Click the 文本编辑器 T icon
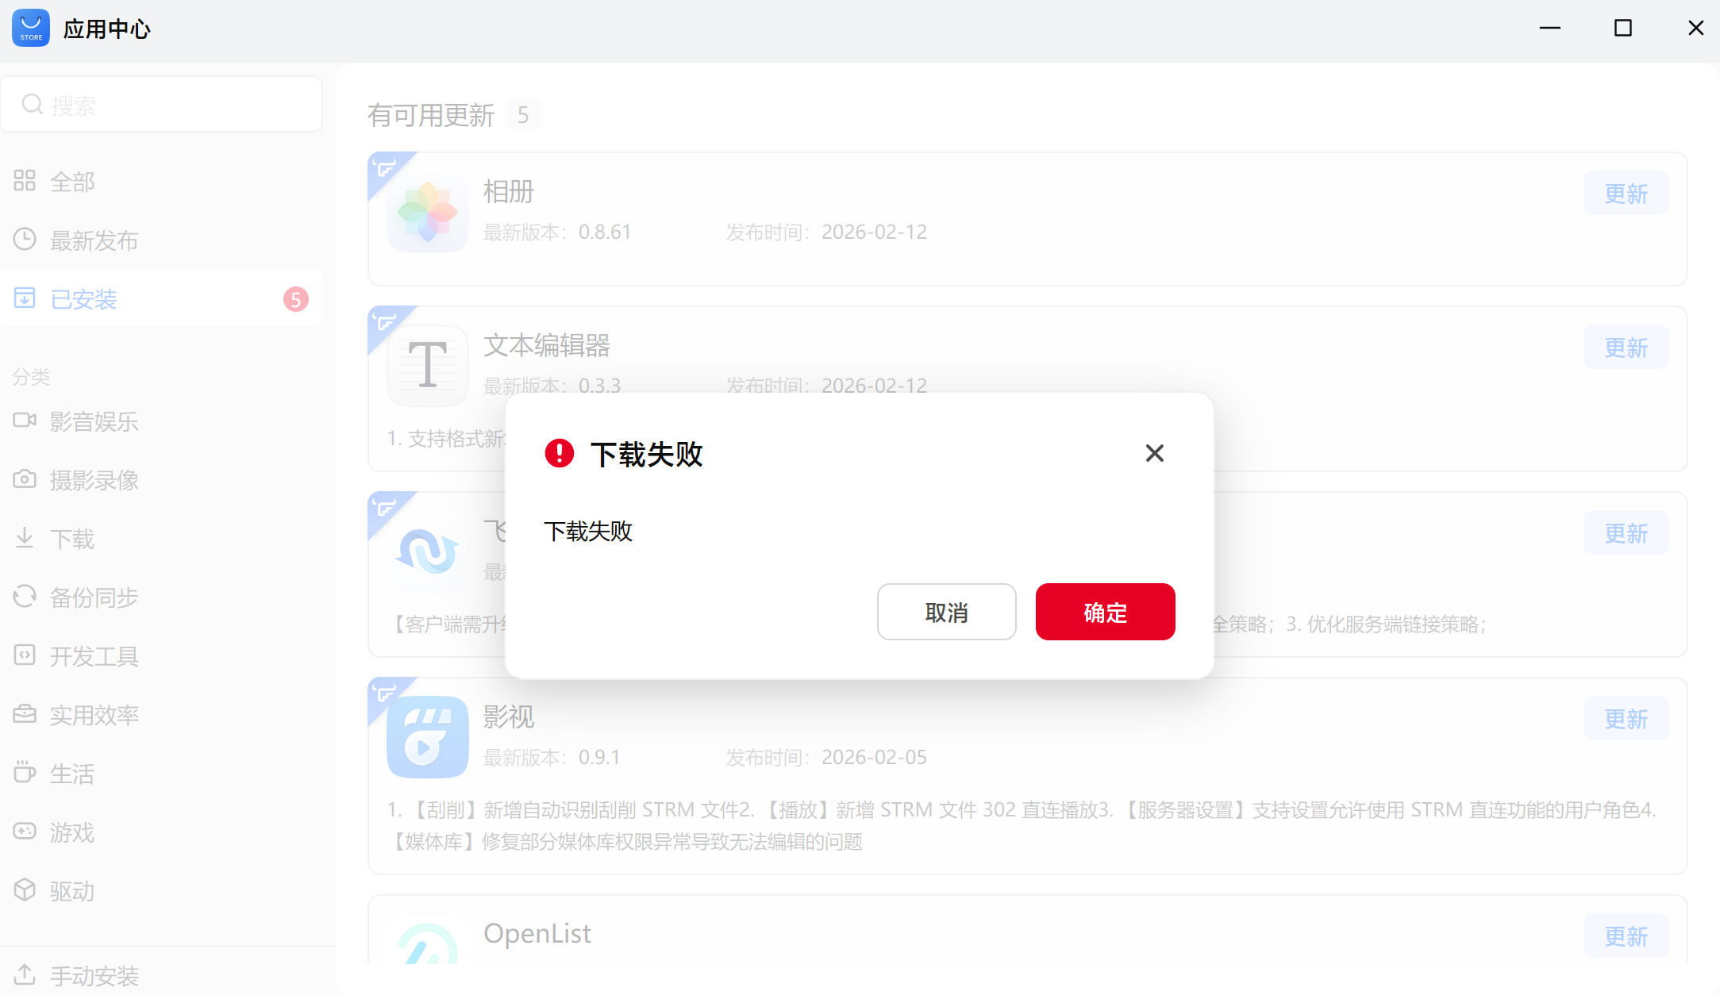Viewport: 1720px width, 995px height. coord(427,365)
